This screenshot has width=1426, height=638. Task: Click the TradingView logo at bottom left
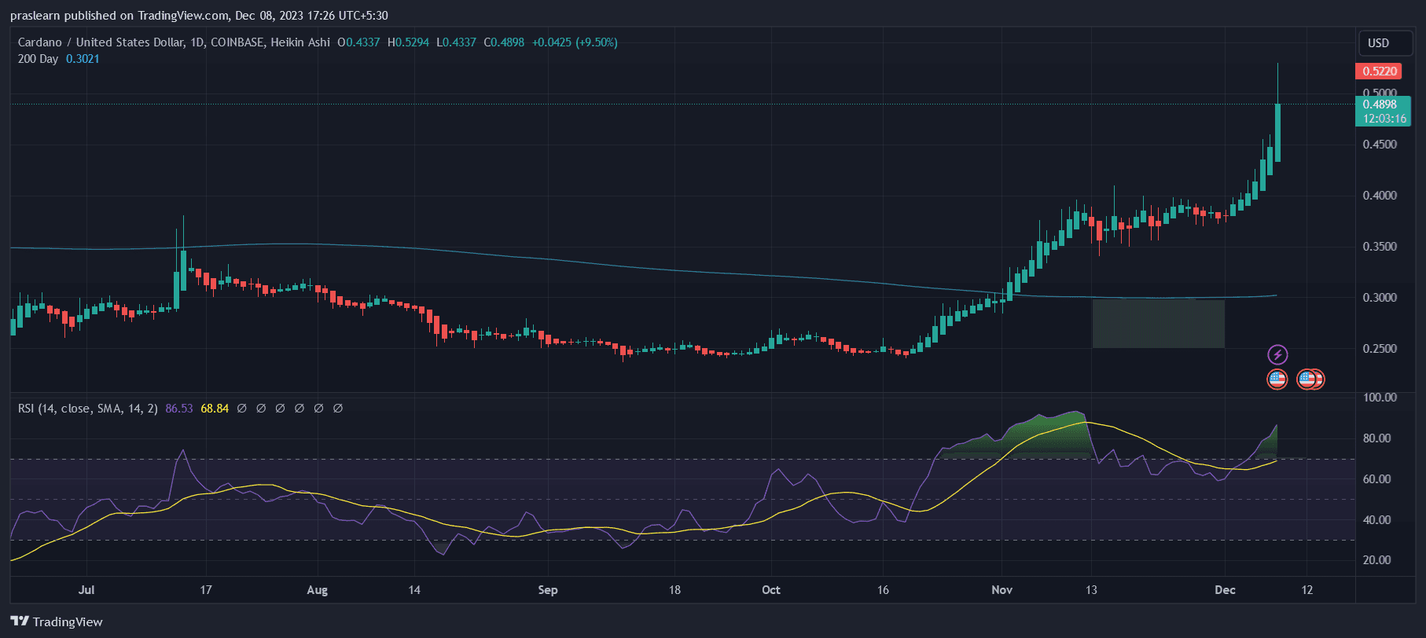click(x=57, y=621)
